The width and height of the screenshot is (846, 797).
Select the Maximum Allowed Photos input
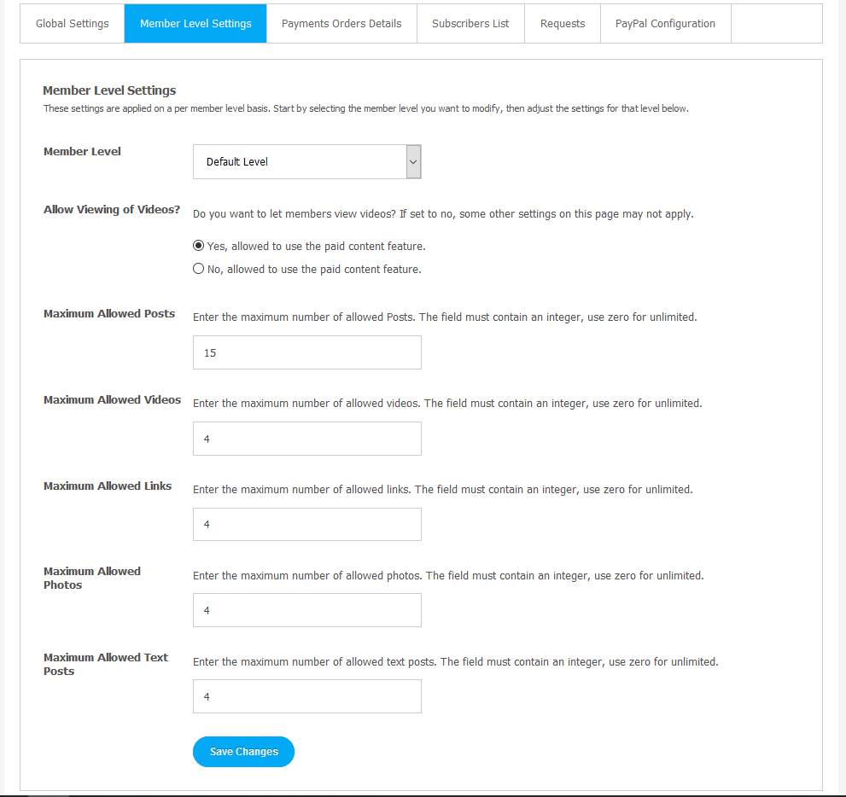point(307,610)
